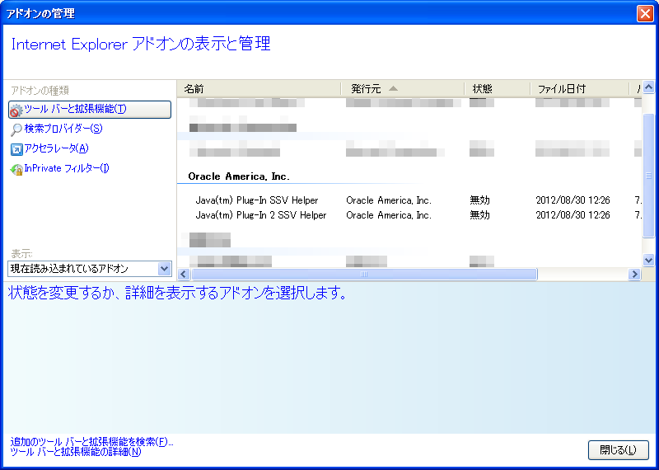This screenshot has height=470, width=659.
Task: Click the Toolbars and Extensions icon
Action: (16, 110)
